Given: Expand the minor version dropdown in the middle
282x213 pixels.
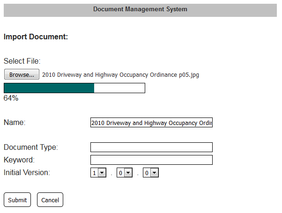Looking at the screenshot, I should [125, 173].
